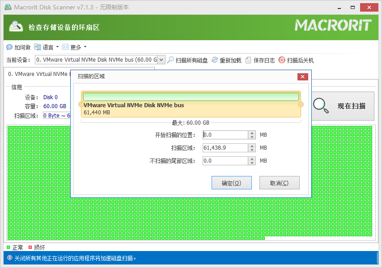The image size is (382, 268).
Task: Click the red 损坏 legend square
Action: [x=30, y=247]
